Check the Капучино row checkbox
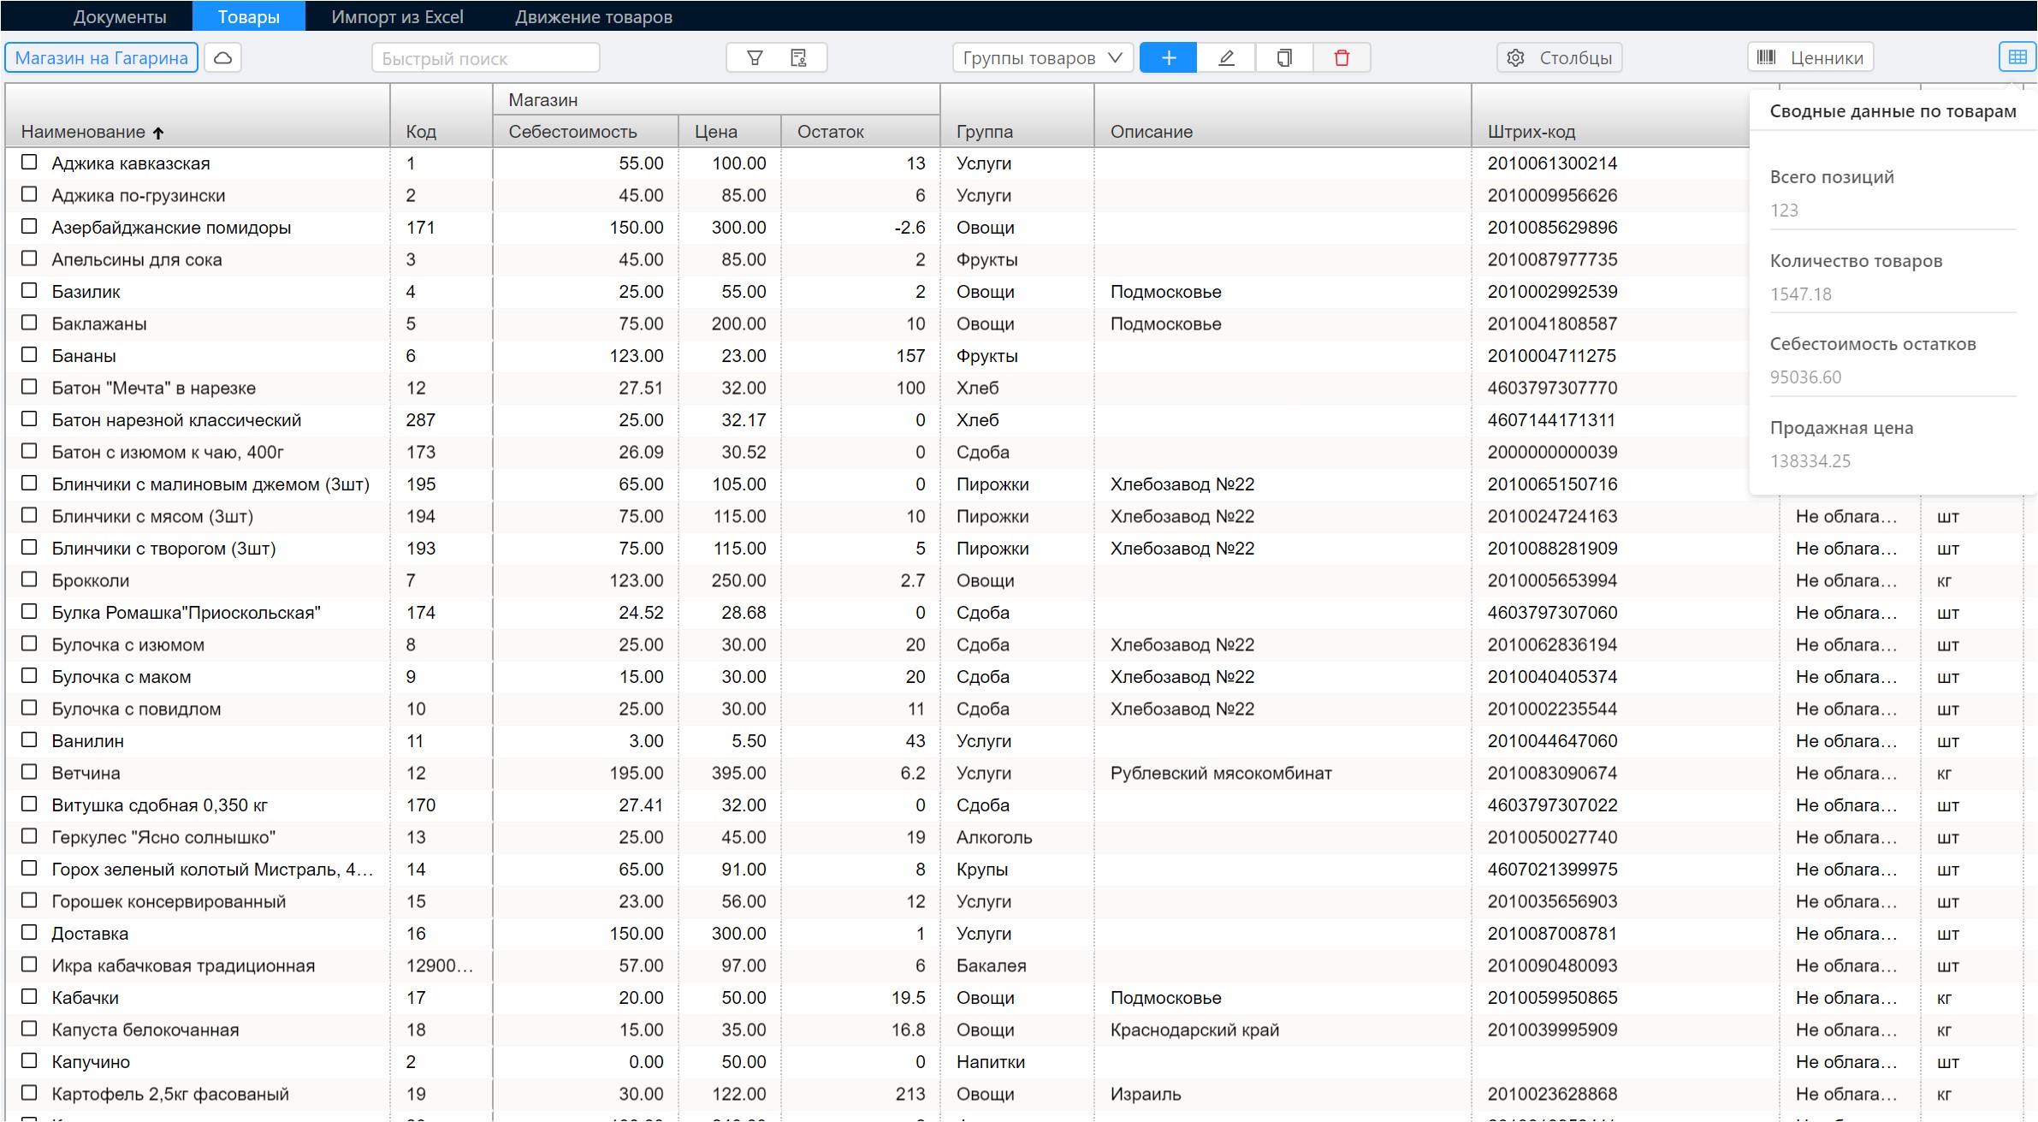2038x1122 pixels. click(x=29, y=1060)
